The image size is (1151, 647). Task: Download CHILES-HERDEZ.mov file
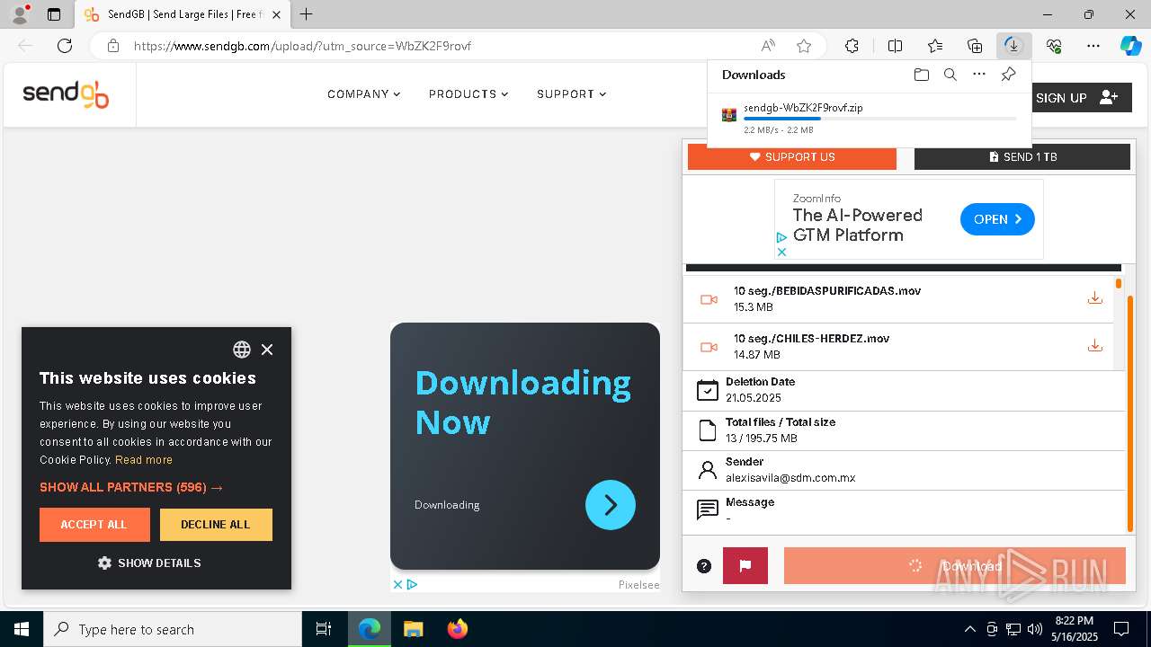tap(1094, 346)
